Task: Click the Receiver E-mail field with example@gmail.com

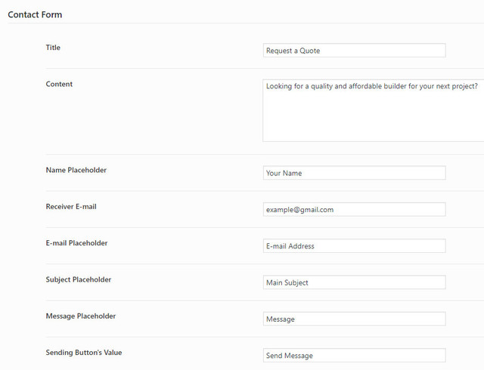Action: [354, 209]
